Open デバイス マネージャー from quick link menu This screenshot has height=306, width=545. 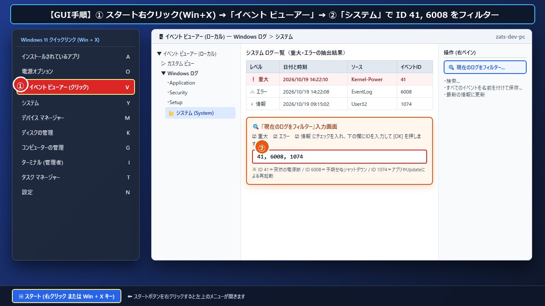click(x=76, y=118)
